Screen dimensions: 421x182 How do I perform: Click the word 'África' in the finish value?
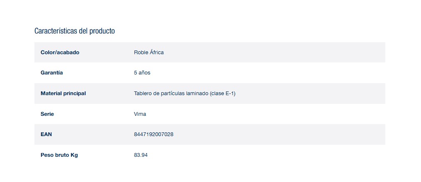point(156,53)
